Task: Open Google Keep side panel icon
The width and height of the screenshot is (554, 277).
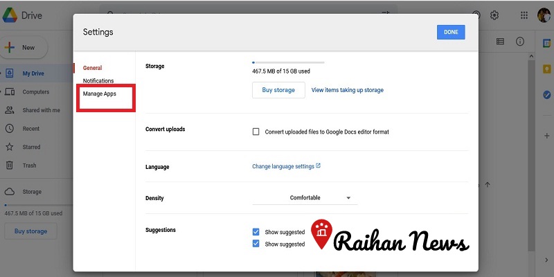Action: click(x=546, y=69)
